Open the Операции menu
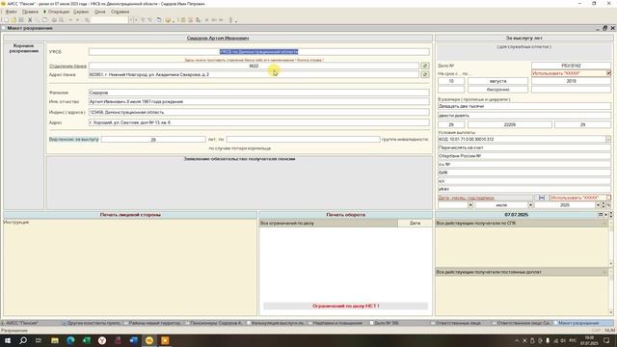The image size is (617, 347). coord(58,12)
